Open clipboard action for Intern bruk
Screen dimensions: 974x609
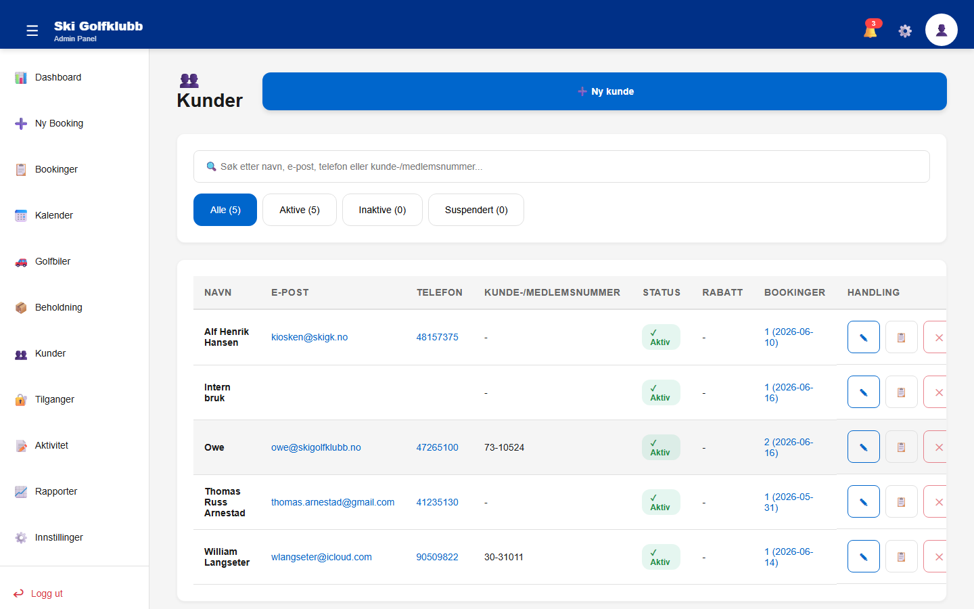902,392
